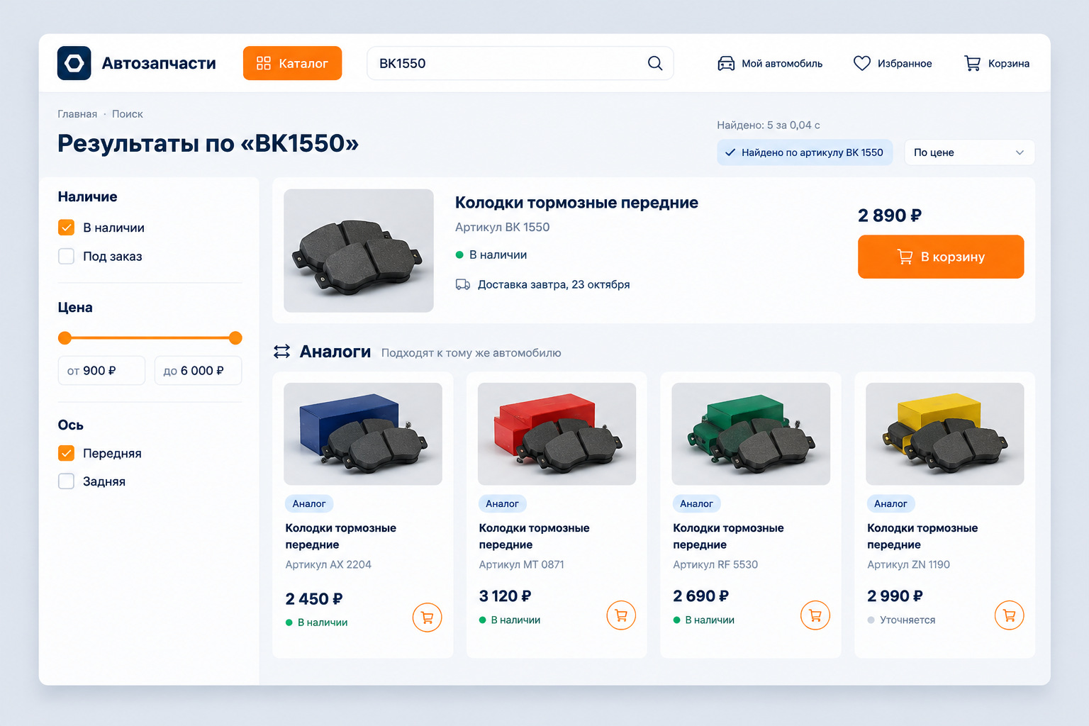Add RF 5530 analog to cart
The image size is (1089, 726).
(815, 615)
